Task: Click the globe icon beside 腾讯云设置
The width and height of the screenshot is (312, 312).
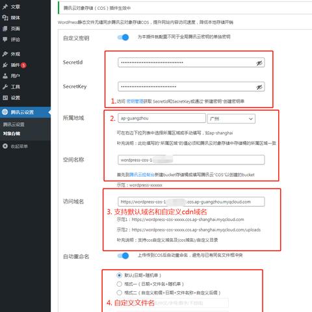Action: coord(5,112)
